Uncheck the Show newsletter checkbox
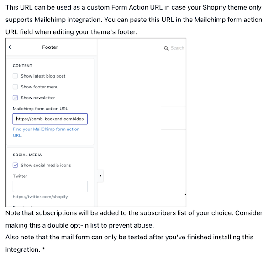The height and width of the screenshot is (259, 274). 16,98
